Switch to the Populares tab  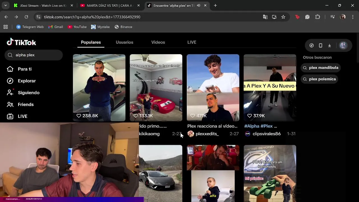click(x=91, y=42)
